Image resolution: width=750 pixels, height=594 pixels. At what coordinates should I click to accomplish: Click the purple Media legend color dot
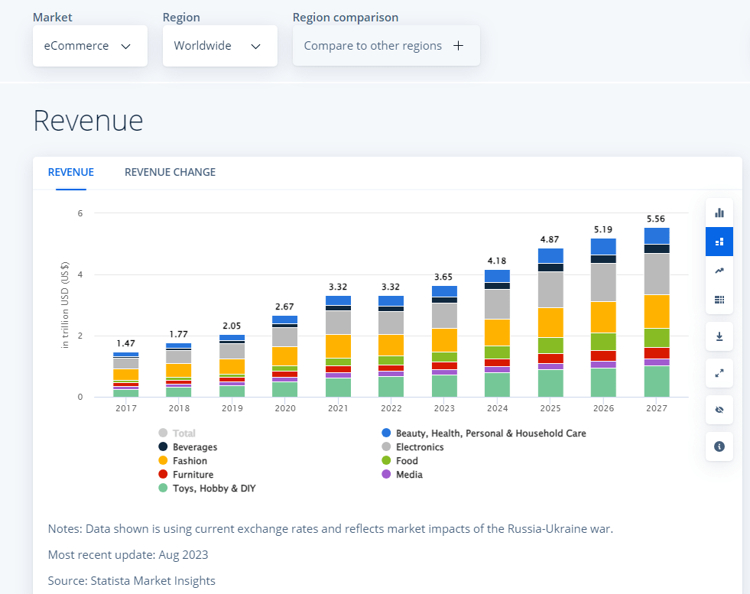click(x=386, y=475)
